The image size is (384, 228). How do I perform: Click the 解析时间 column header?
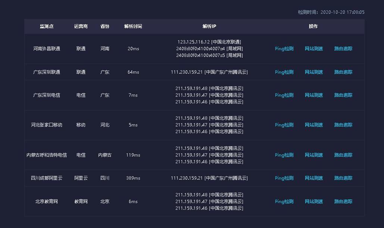[133, 26]
